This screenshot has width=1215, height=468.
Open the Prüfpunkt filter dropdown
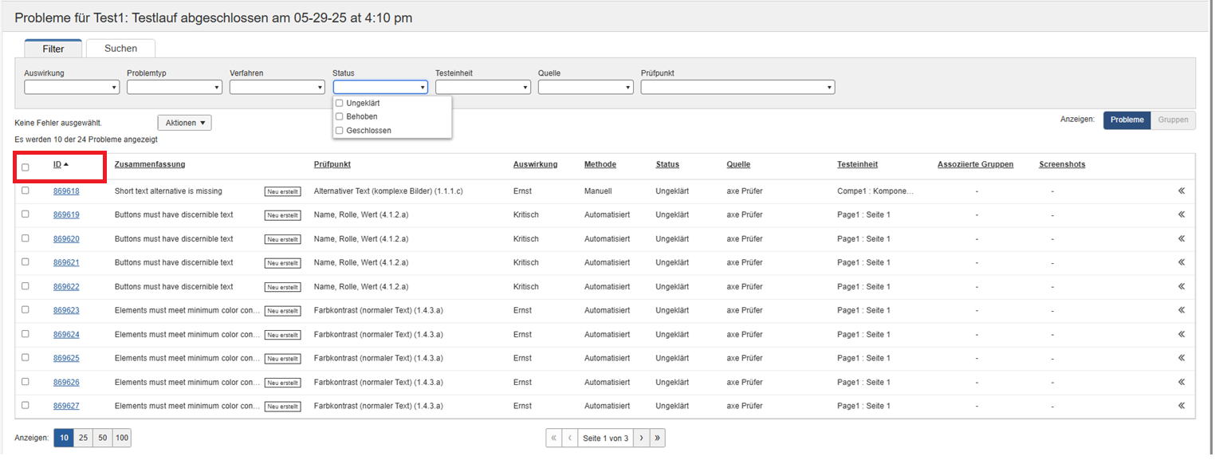click(x=737, y=88)
